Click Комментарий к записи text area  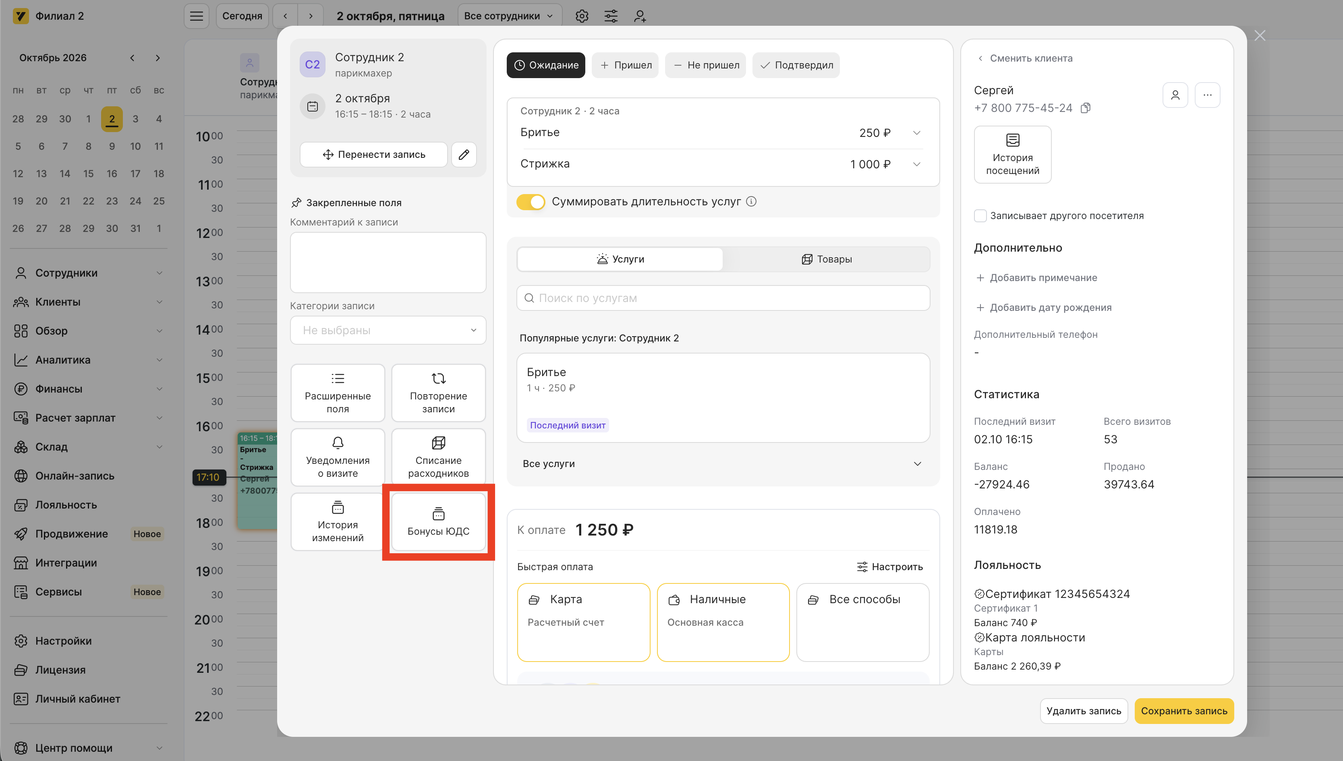coord(388,263)
